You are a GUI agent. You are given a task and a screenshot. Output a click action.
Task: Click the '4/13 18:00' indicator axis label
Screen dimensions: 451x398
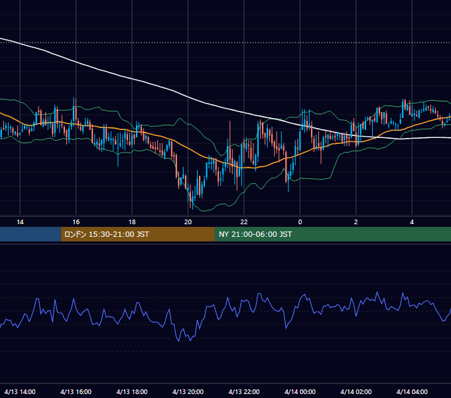click(132, 391)
